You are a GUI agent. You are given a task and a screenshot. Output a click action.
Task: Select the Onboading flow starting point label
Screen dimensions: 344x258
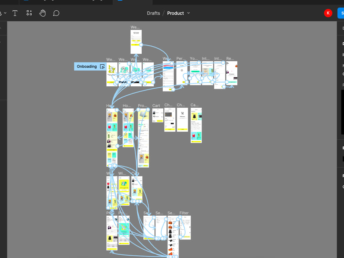[87, 66]
